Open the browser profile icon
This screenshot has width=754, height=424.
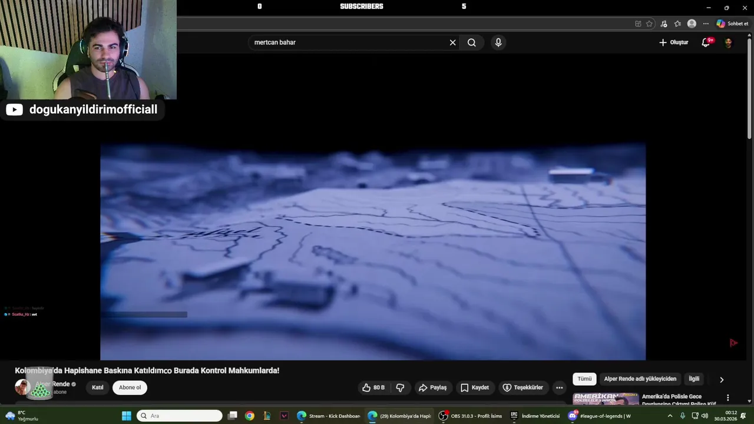692,24
